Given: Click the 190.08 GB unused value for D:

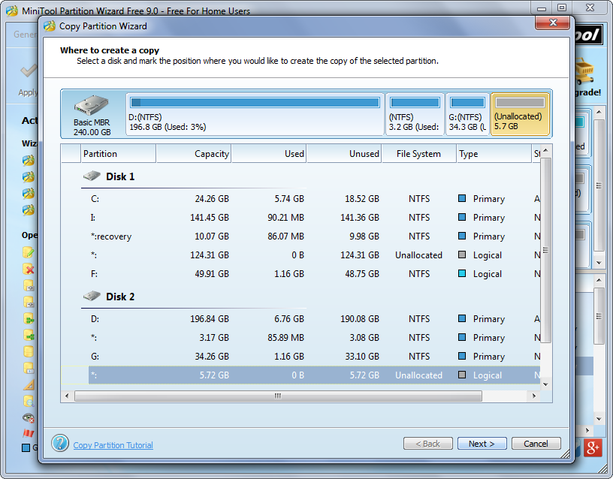Looking at the screenshot, I should [x=360, y=319].
